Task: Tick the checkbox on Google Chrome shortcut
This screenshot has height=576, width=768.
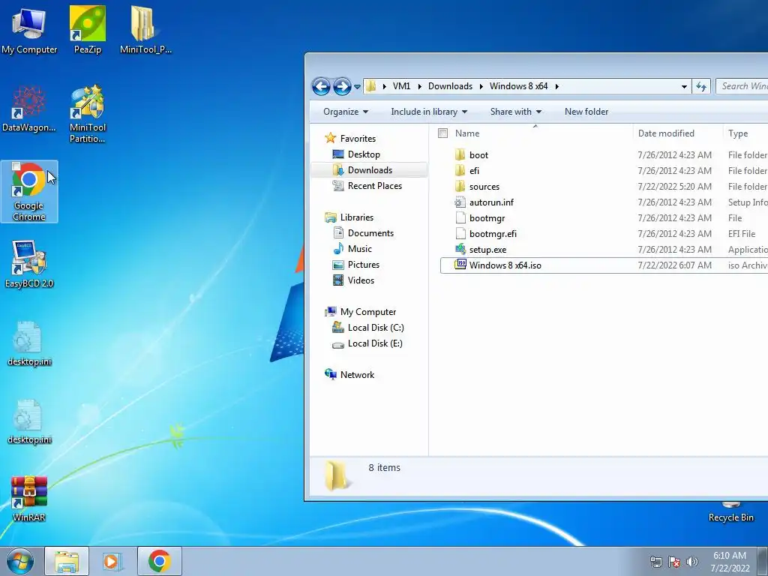Action: tap(16, 166)
